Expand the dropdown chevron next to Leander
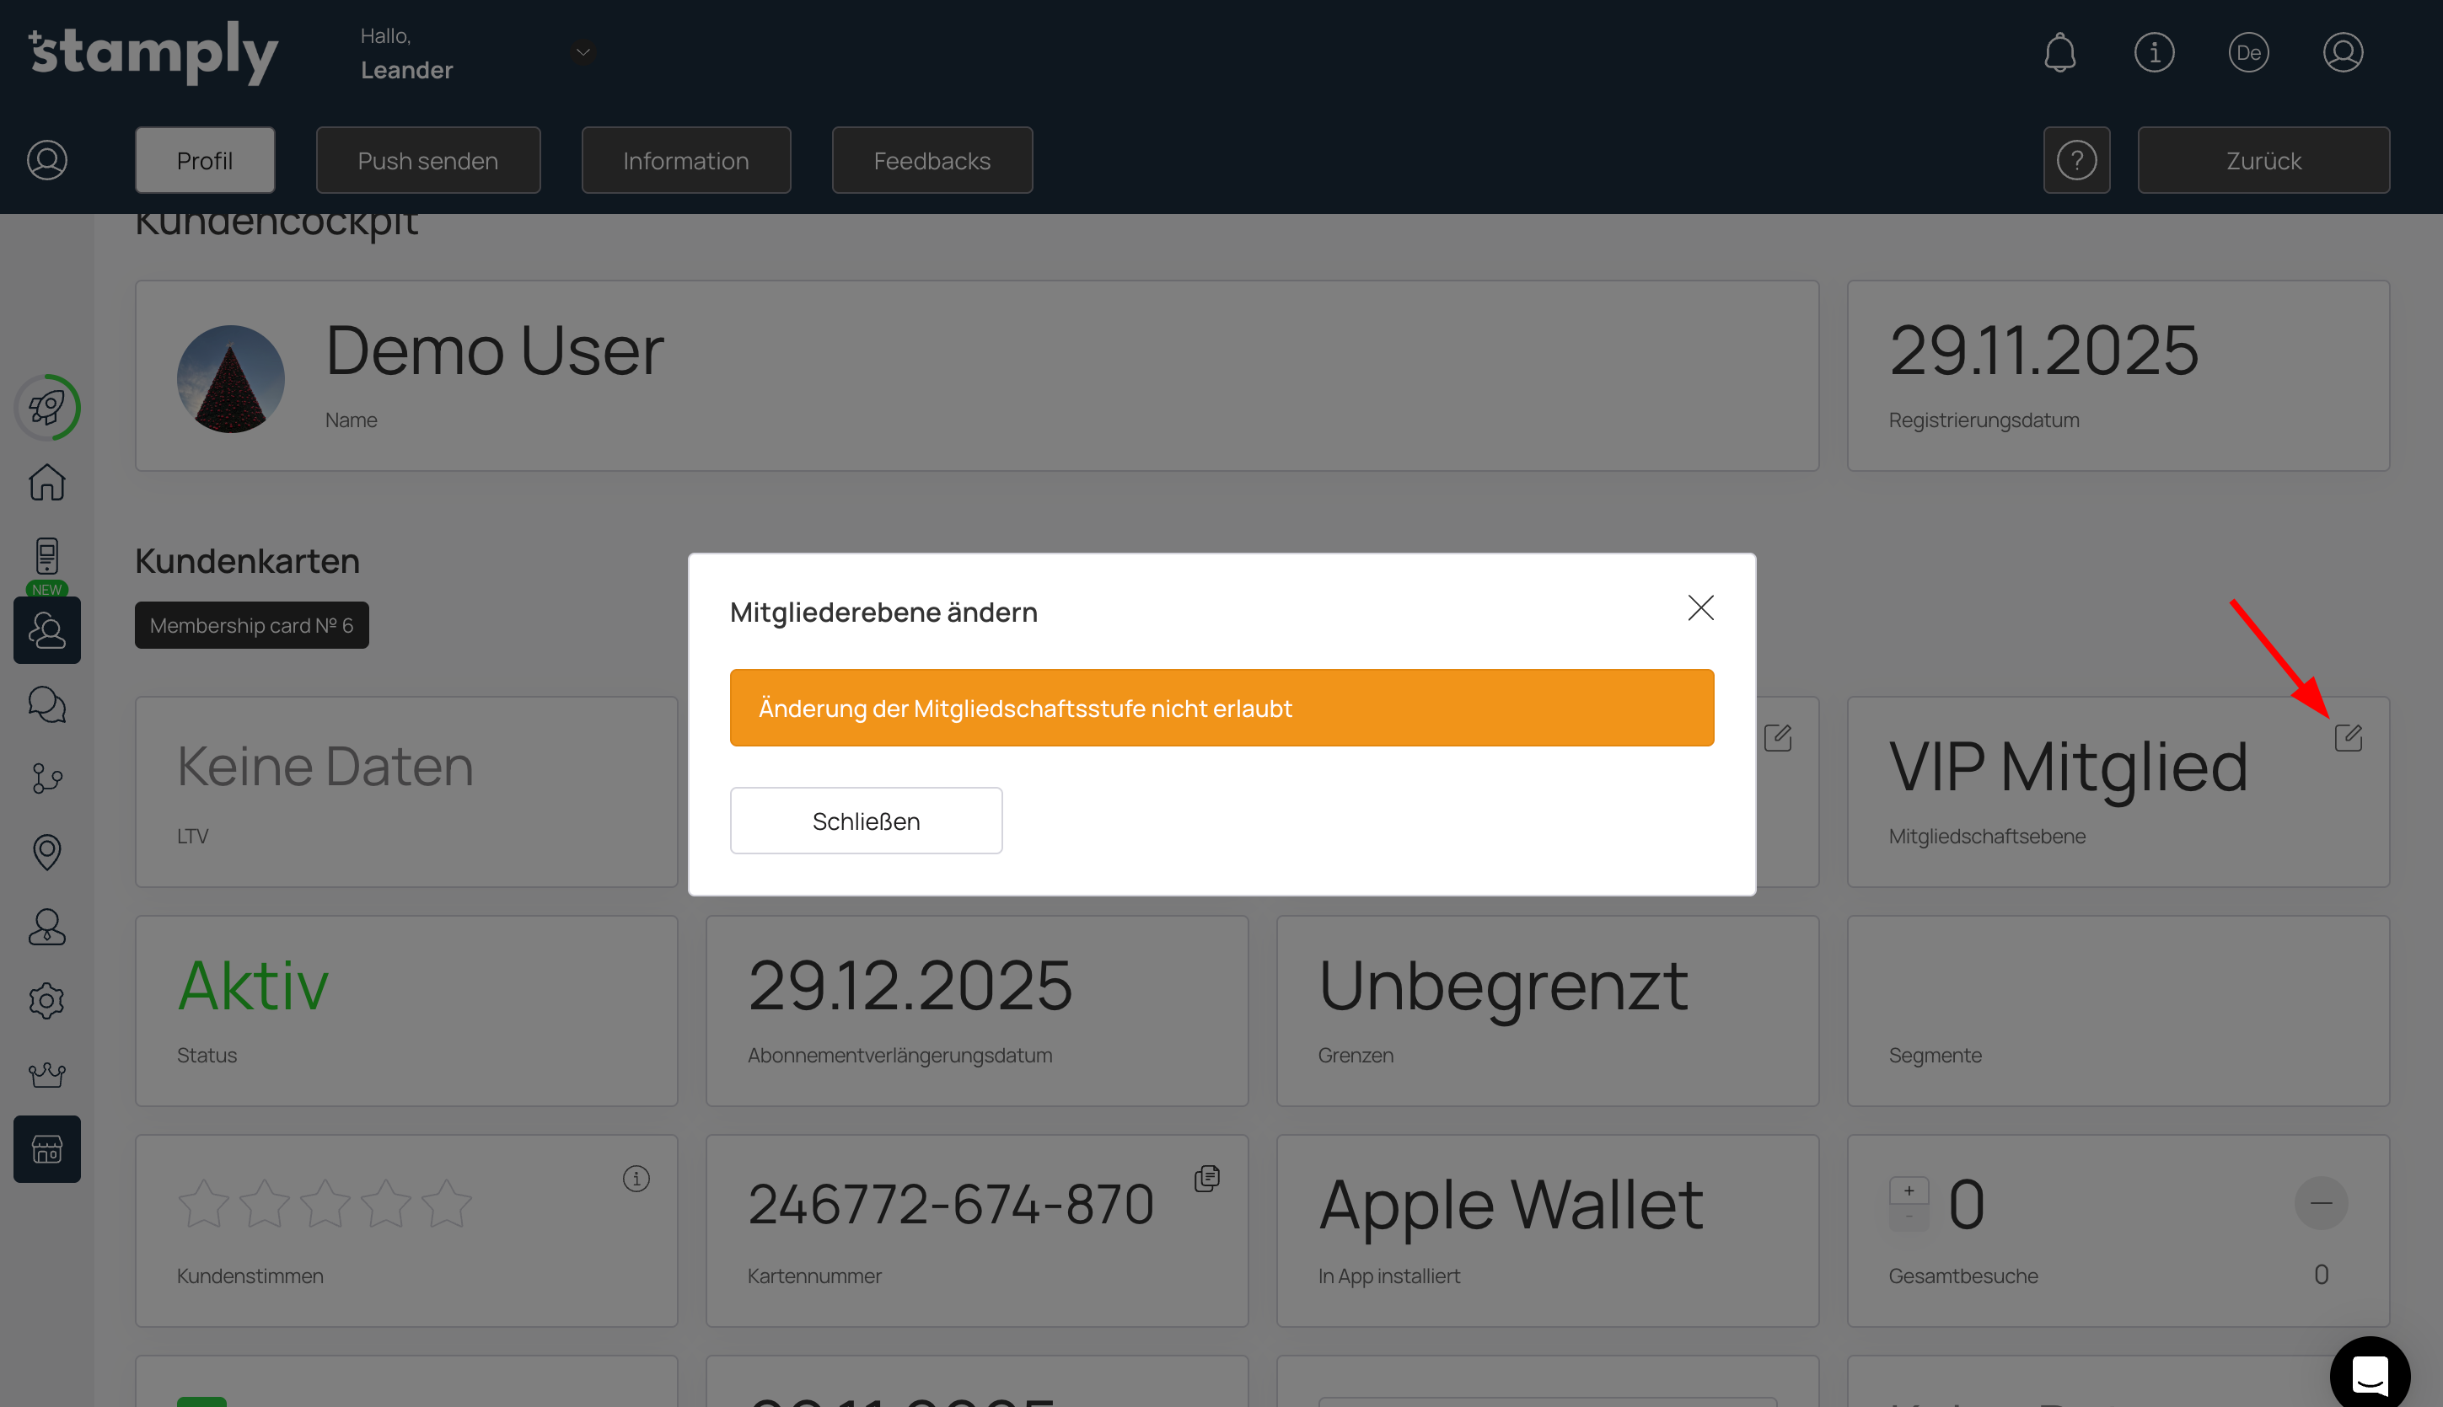This screenshot has width=2443, height=1407. 583,52
